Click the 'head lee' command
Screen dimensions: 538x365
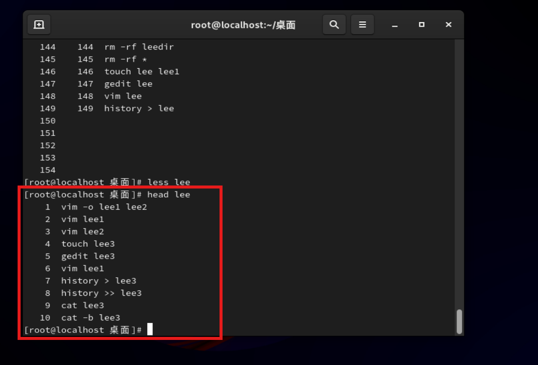168,195
